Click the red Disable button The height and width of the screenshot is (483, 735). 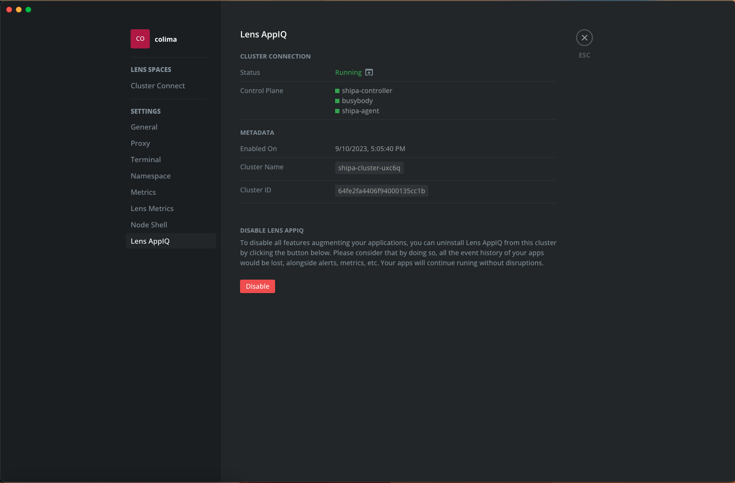click(x=257, y=286)
